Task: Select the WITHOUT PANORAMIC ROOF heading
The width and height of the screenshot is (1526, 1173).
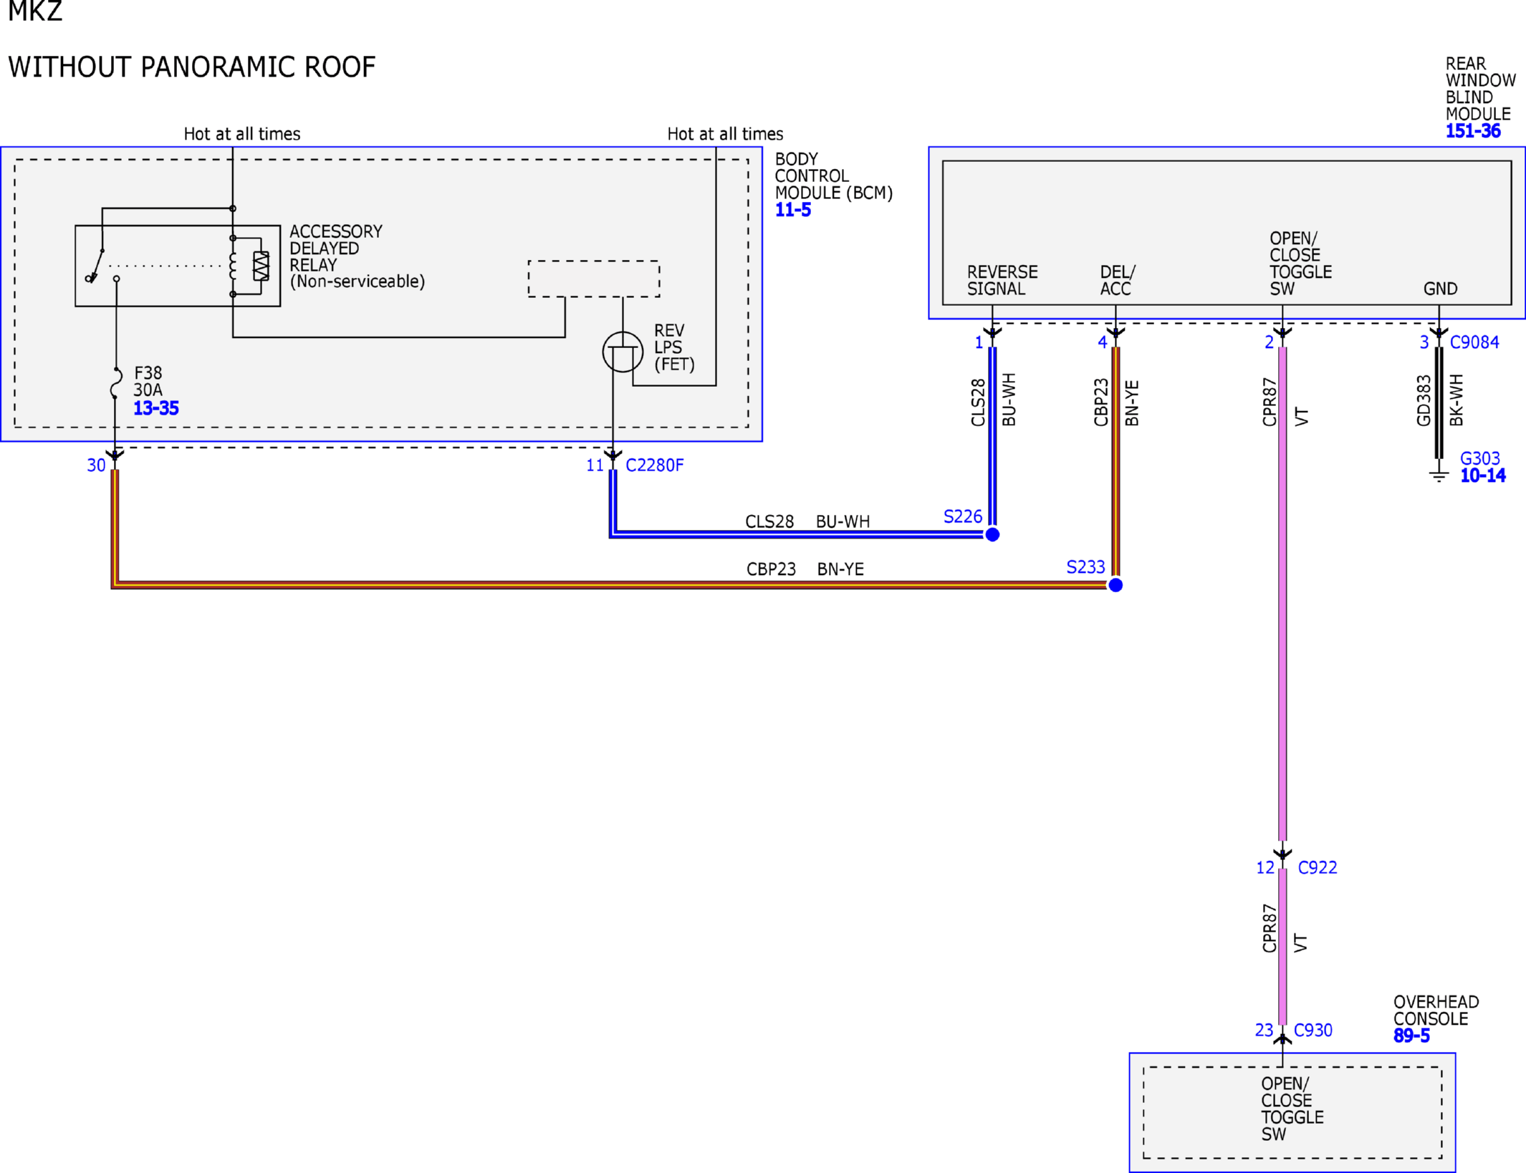Action: tap(191, 67)
